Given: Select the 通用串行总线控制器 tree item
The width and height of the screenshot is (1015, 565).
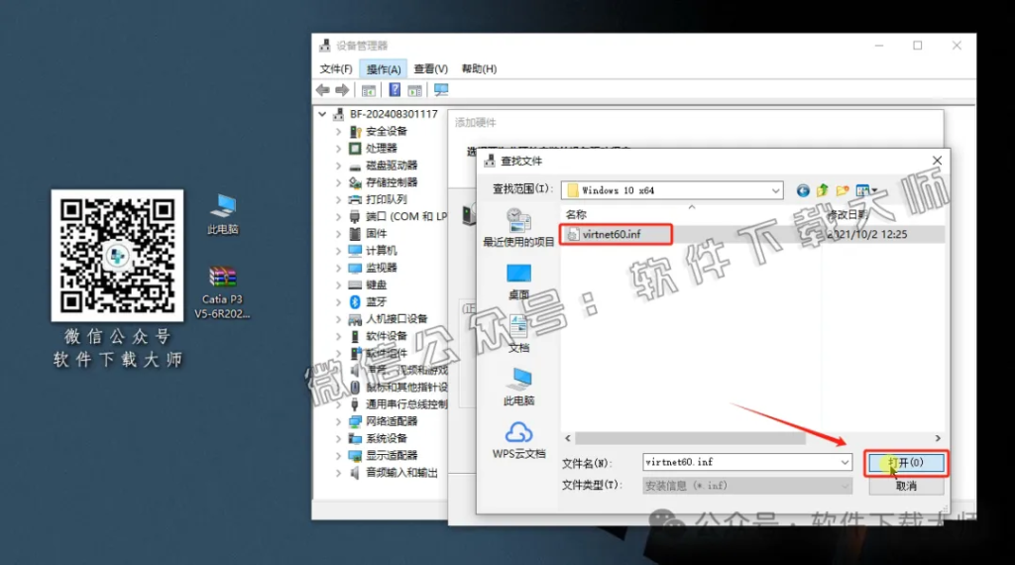Looking at the screenshot, I should tap(406, 404).
